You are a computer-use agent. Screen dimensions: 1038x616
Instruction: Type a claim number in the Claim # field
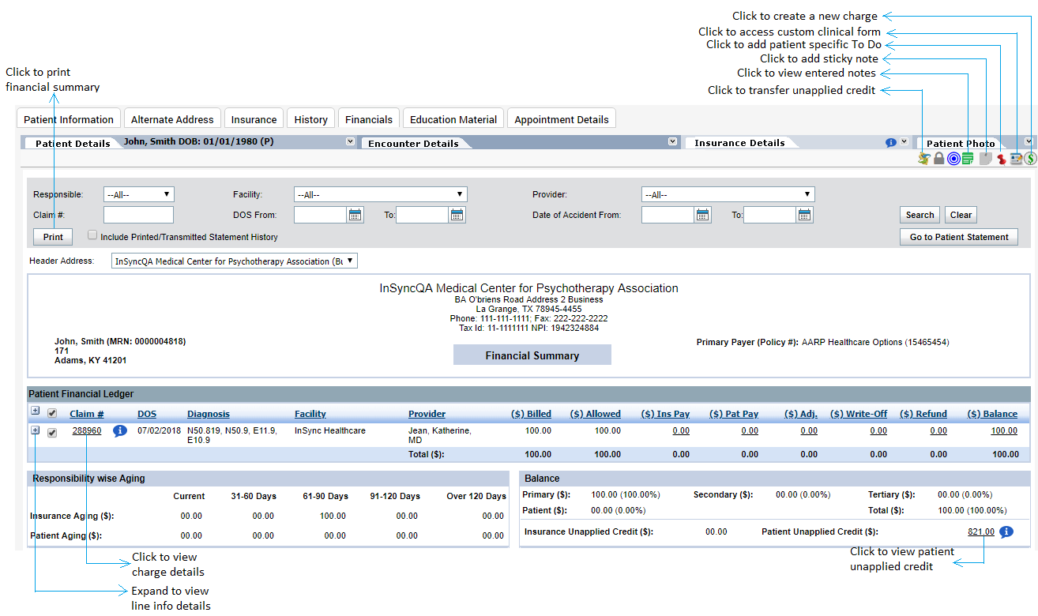tap(138, 214)
